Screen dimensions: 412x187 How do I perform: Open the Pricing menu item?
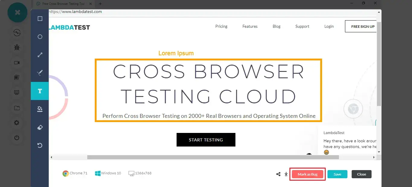point(221,27)
